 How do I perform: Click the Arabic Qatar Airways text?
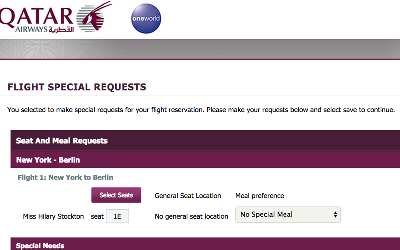coord(61,30)
